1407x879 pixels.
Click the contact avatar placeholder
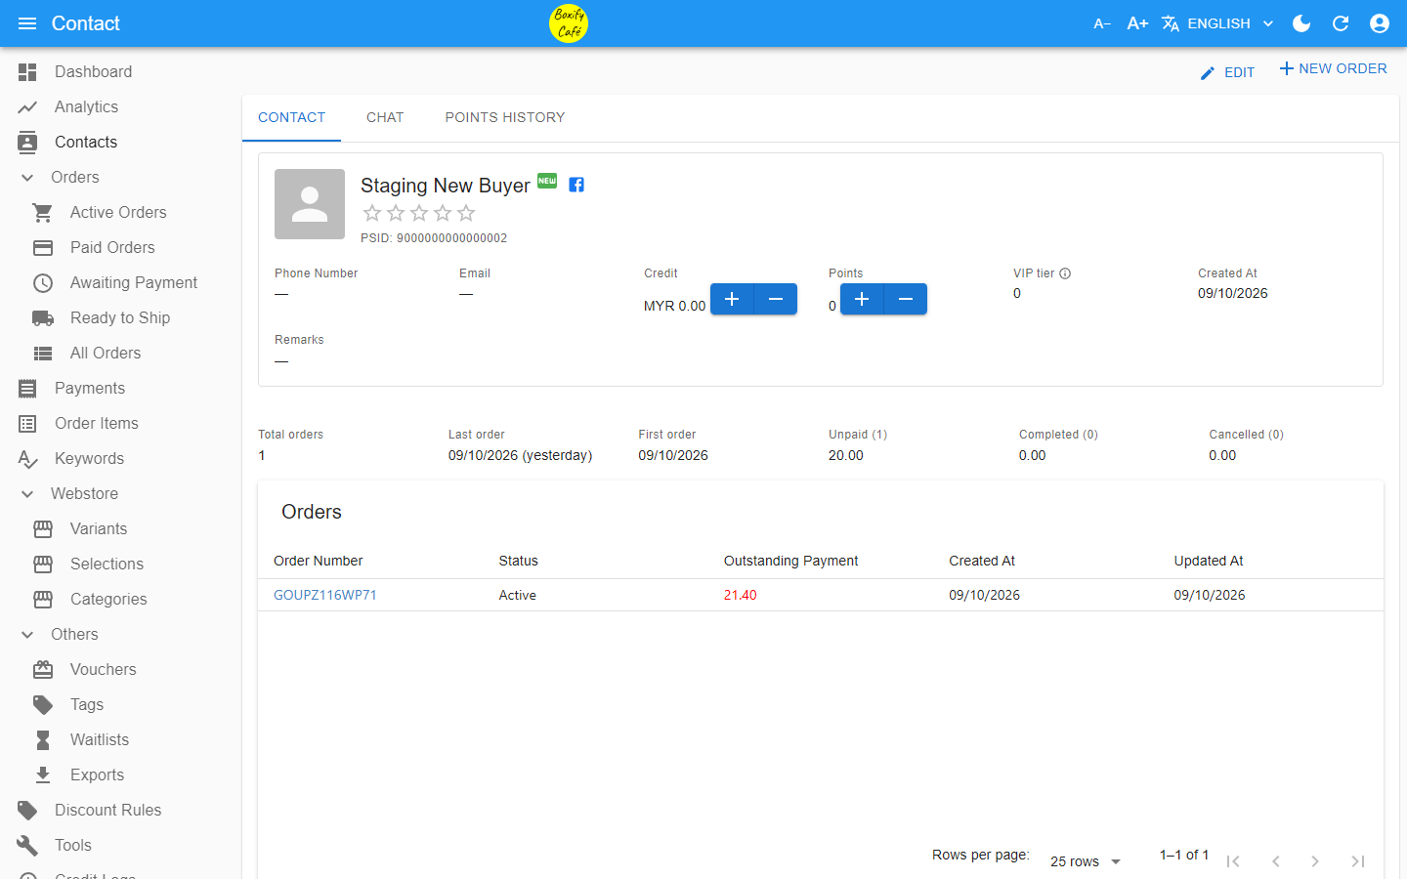click(x=310, y=204)
